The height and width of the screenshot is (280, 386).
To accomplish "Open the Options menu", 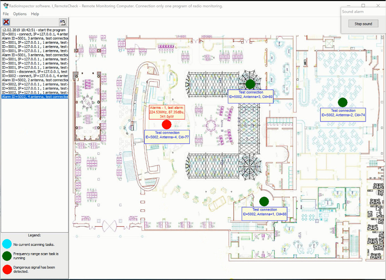I will [20, 14].
